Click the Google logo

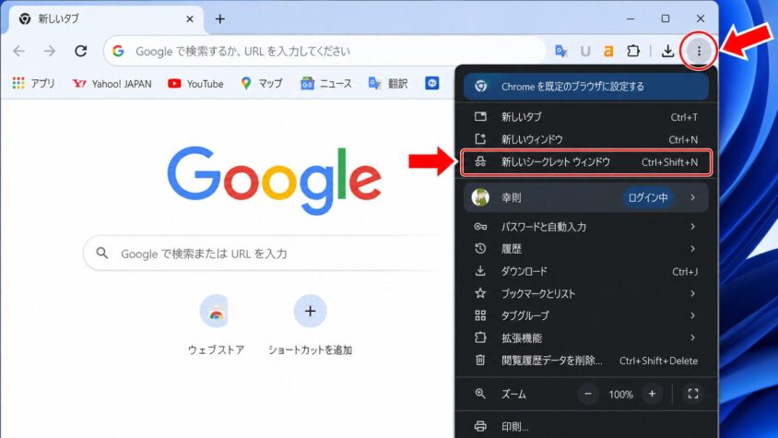pyautogui.click(x=275, y=180)
